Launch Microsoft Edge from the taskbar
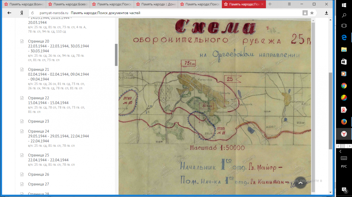 click(344, 37)
